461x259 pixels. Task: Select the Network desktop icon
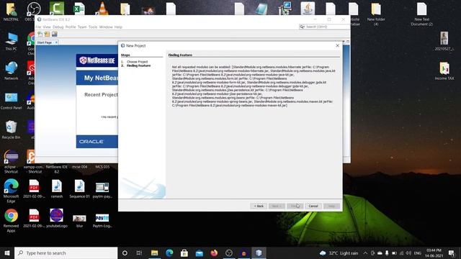coord(12,71)
